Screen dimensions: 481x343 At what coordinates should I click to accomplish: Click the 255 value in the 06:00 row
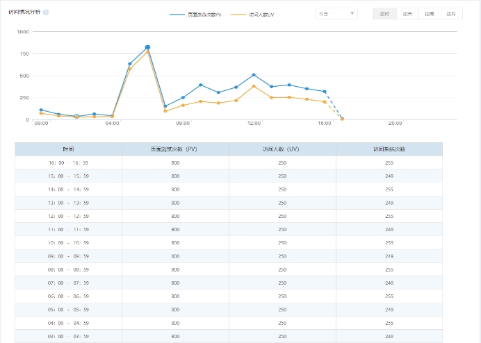point(389,296)
